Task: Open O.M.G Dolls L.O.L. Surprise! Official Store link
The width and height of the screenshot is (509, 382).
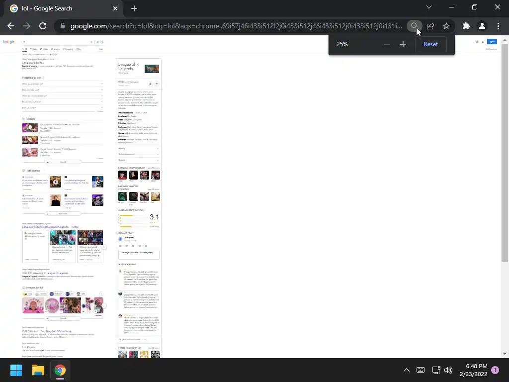Action: [x=46, y=331]
